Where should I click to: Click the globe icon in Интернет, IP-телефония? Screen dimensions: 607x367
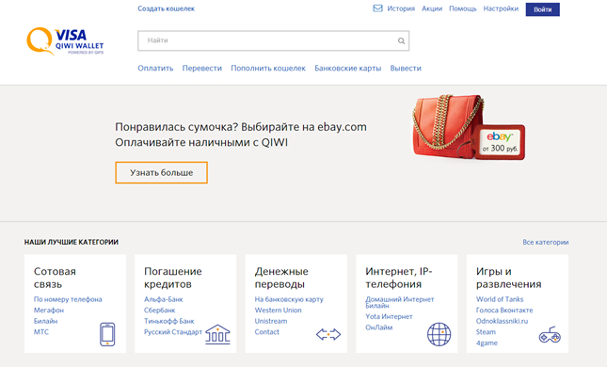[x=439, y=334]
